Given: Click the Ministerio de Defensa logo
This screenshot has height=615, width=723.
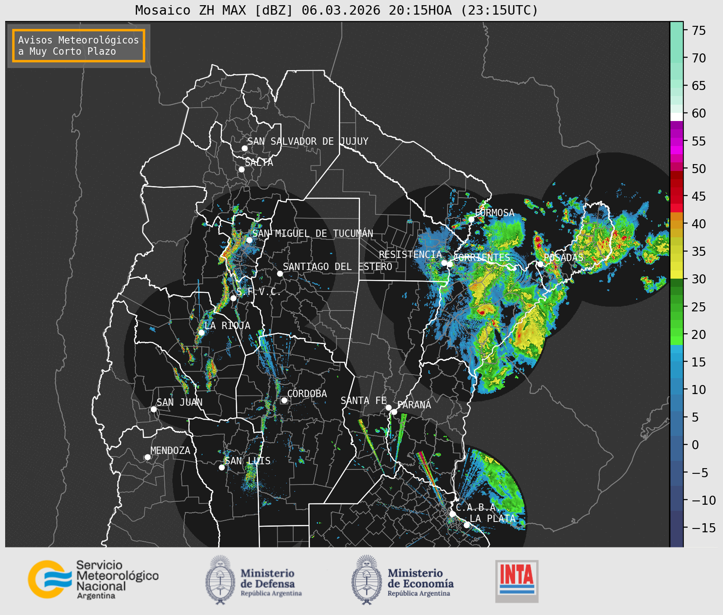Looking at the screenshot, I should pos(254,580).
